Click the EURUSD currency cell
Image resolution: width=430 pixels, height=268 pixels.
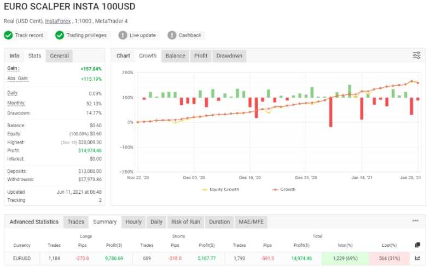pyautogui.click(x=22, y=258)
